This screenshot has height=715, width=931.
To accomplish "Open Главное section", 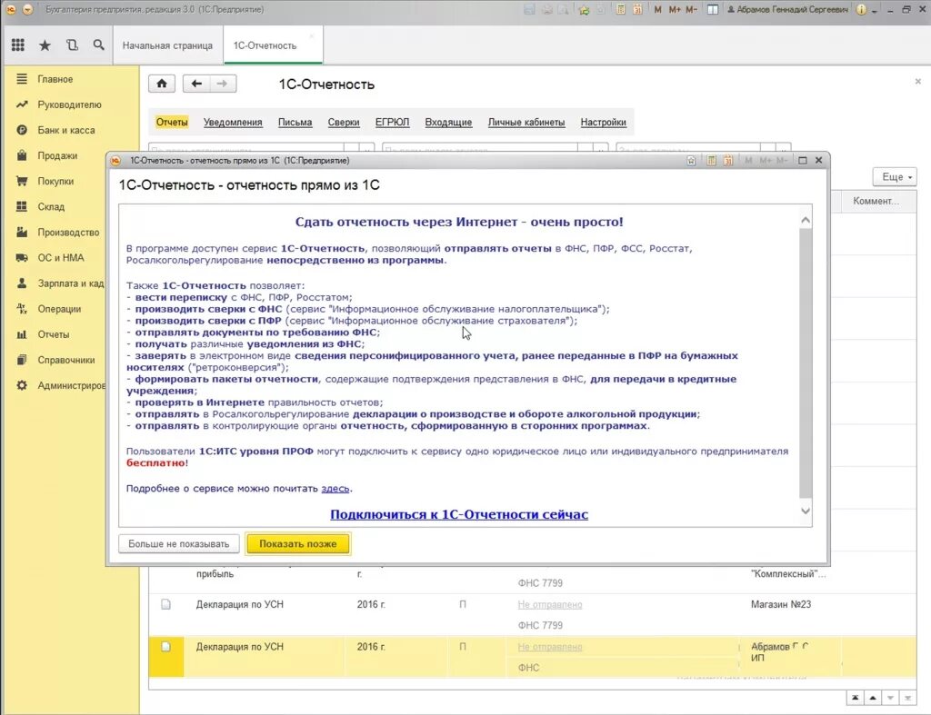I will click(x=55, y=79).
